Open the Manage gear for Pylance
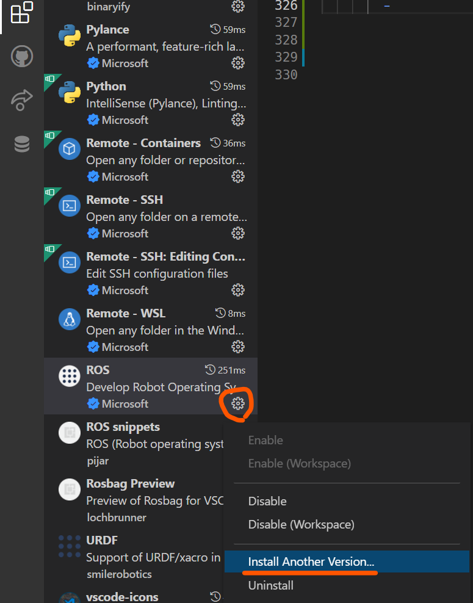Viewport: 473px width, 603px height. click(x=237, y=63)
